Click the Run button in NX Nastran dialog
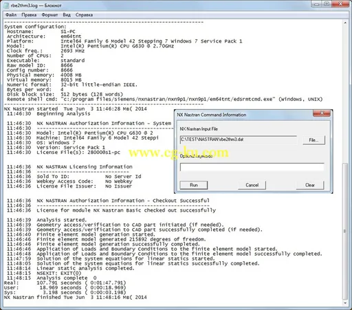Viewport: 352px width, 310px height. coord(194,185)
